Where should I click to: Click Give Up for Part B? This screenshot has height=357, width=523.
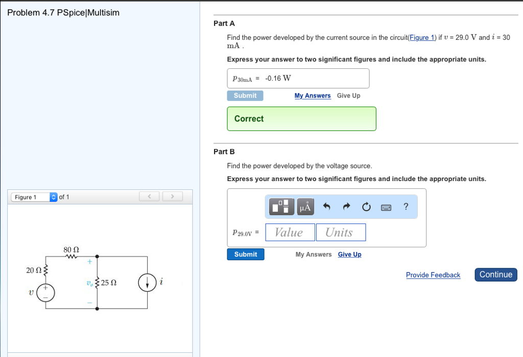click(349, 254)
